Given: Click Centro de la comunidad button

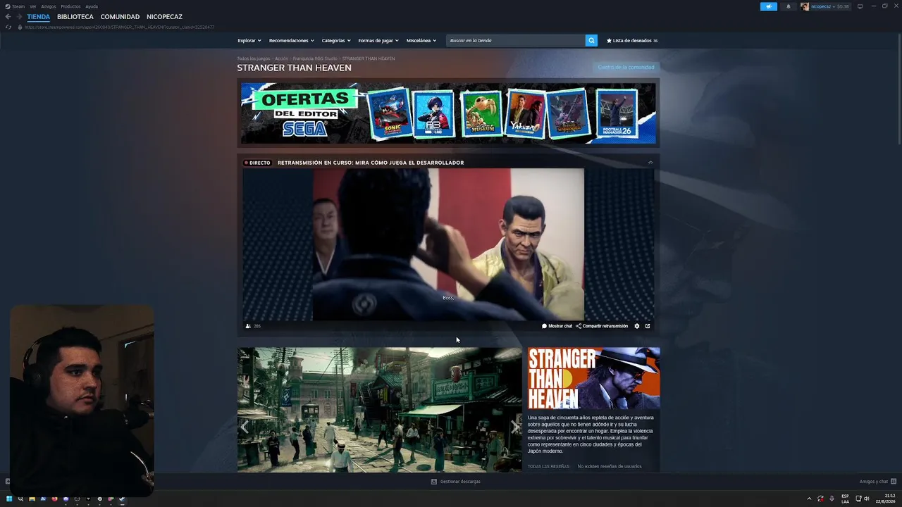Looking at the screenshot, I should coord(626,68).
